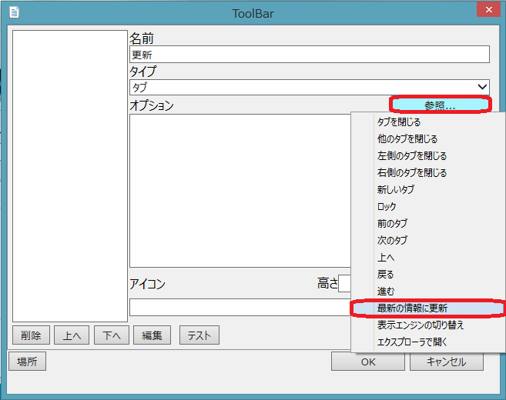The height and width of the screenshot is (400, 506).
Task: Click the document icon in title bar
Action: tap(14, 12)
